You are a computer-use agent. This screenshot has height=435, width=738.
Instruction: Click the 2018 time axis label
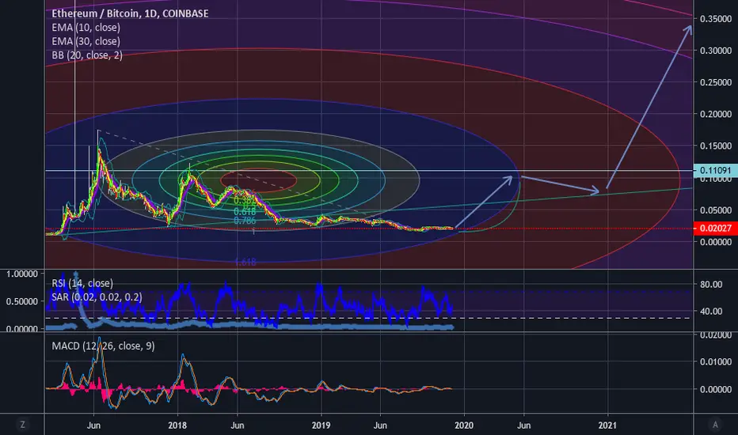click(177, 426)
